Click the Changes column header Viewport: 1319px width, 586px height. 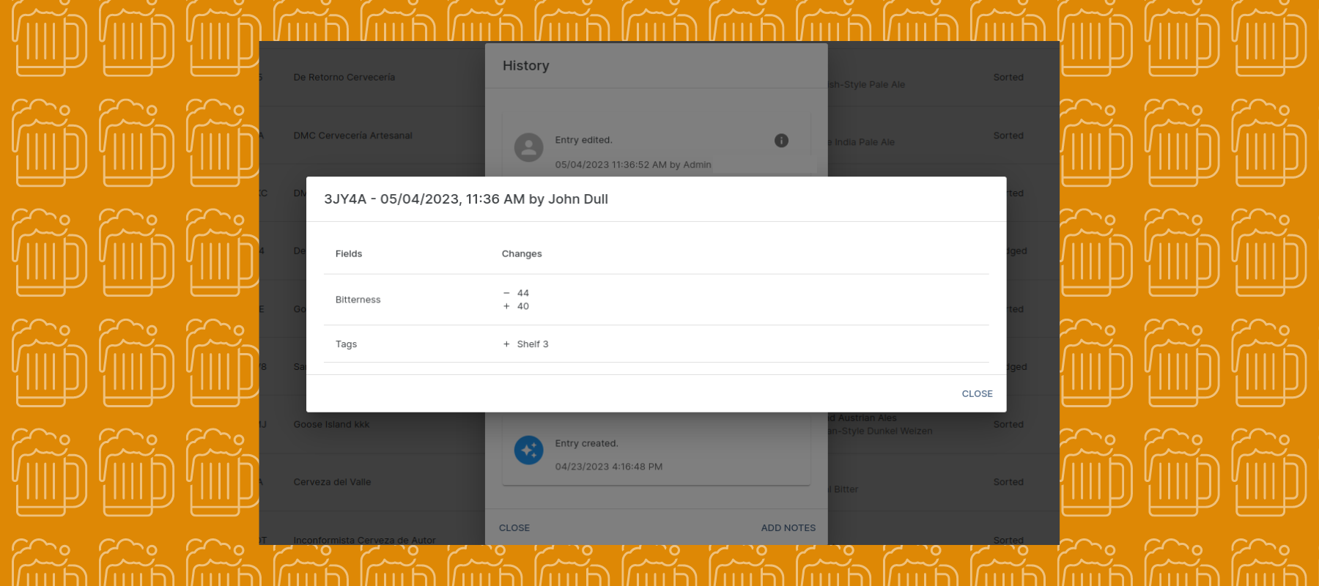(522, 253)
